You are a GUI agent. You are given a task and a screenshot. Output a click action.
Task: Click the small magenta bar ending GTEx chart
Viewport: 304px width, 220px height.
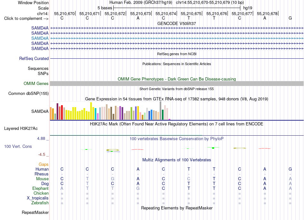[170, 119]
